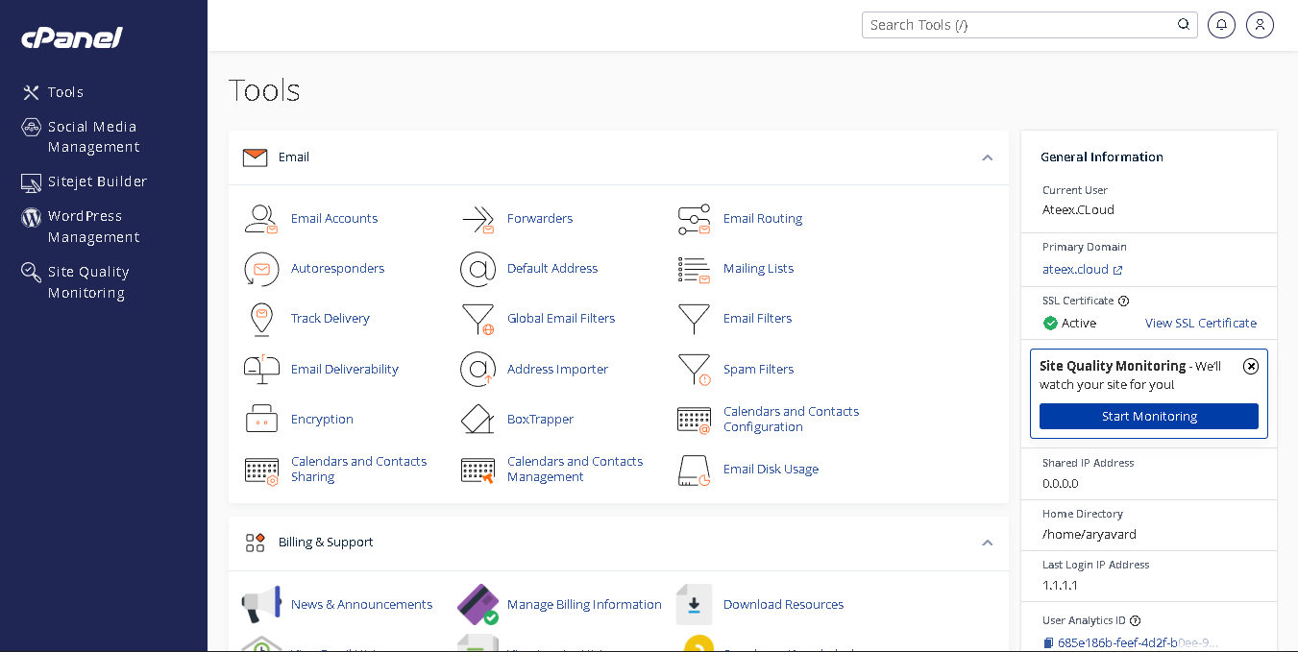The height and width of the screenshot is (652, 1298).
Task: Click the Email Disk Usage icon
Action: click(x=694, y=470)
